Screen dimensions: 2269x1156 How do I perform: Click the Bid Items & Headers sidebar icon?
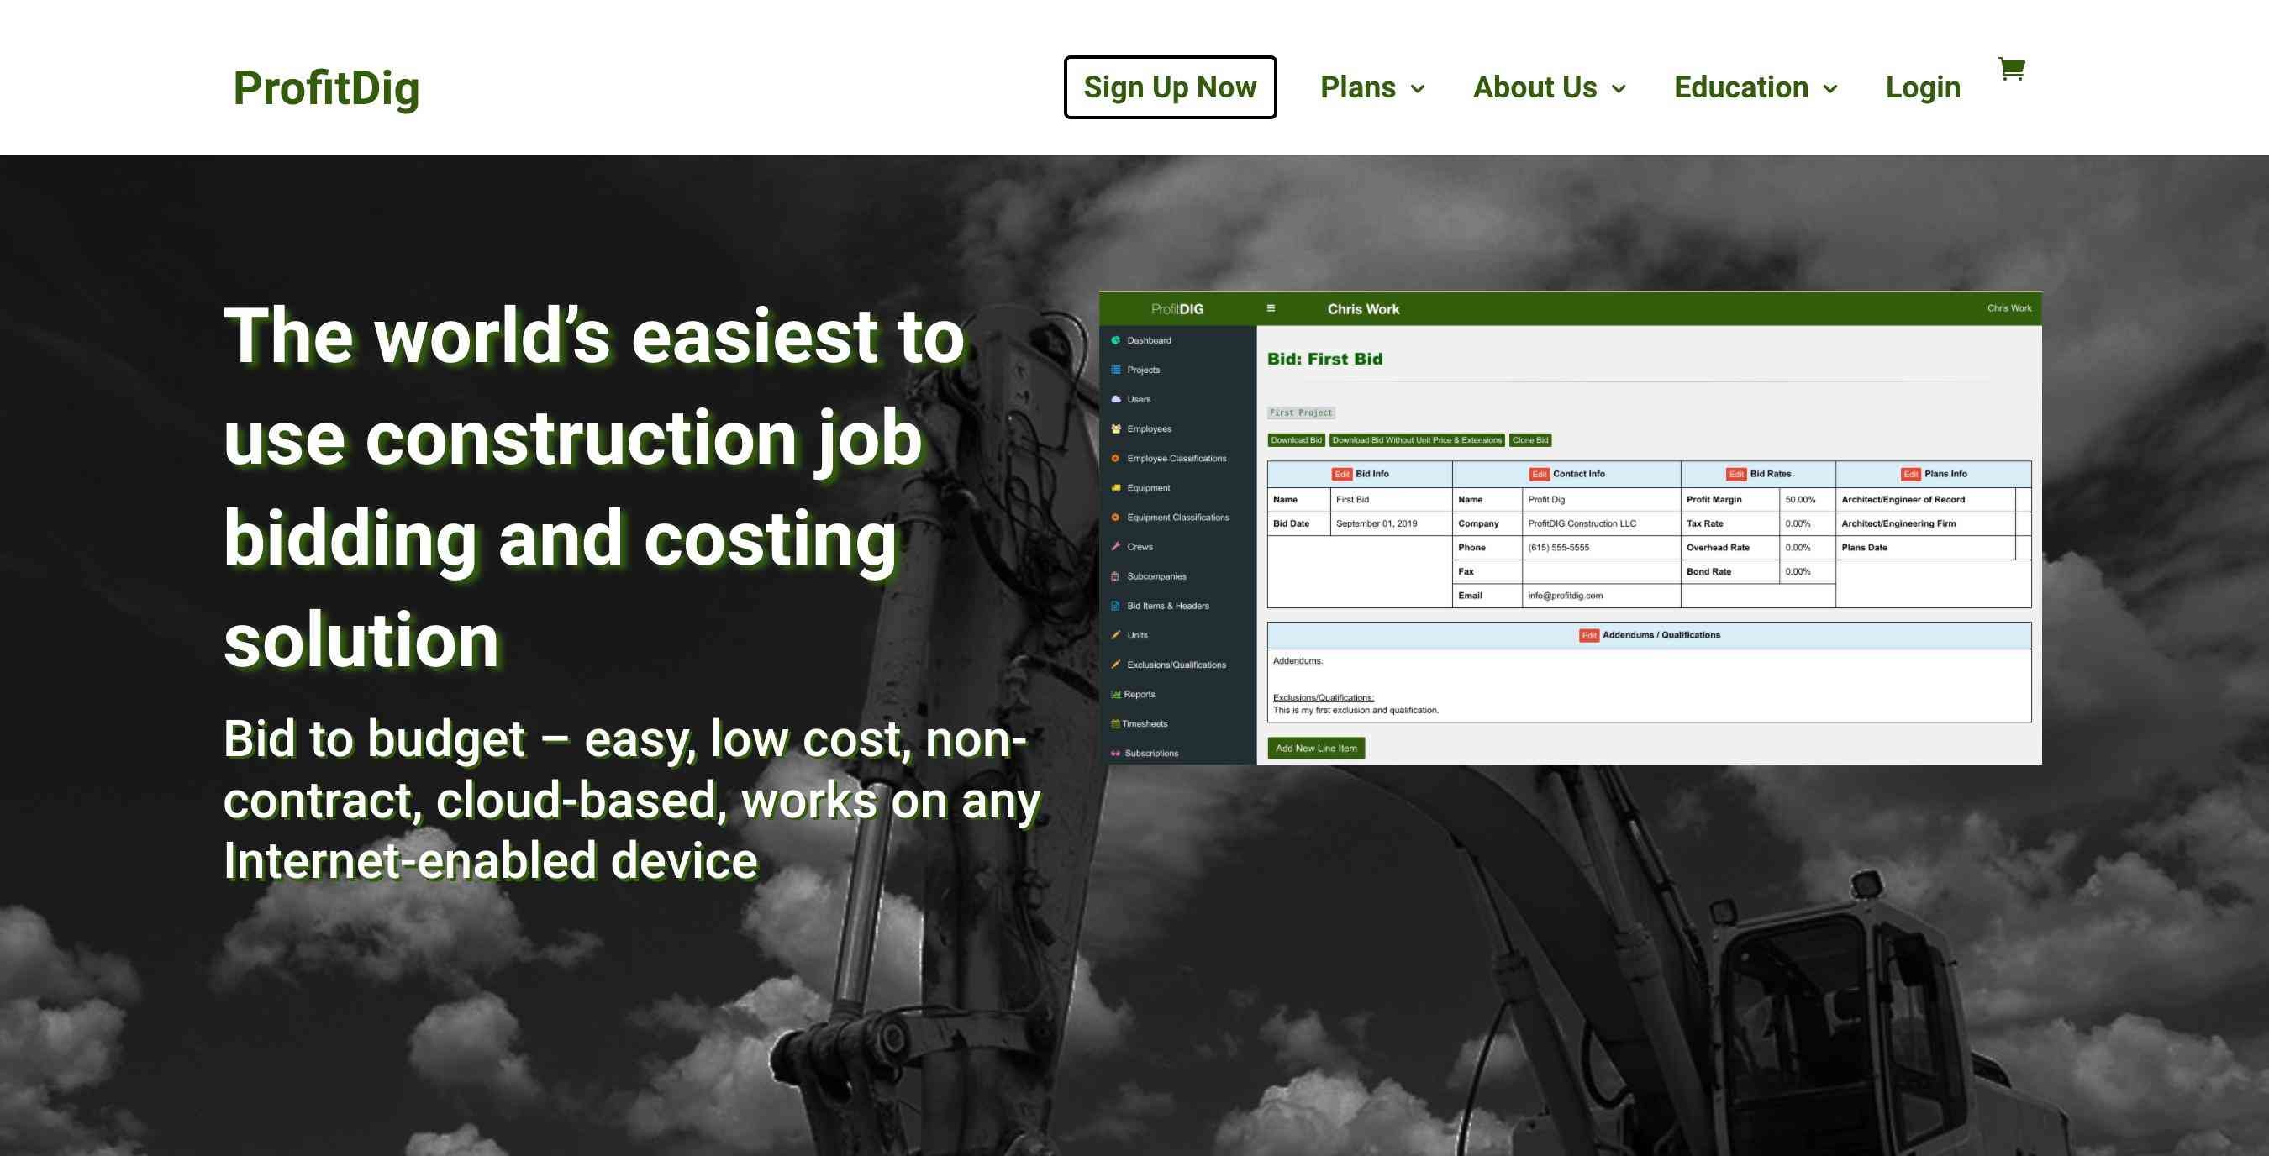(1116, 606)
